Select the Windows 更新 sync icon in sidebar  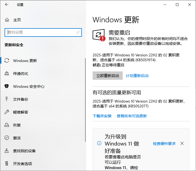[7, 60]
